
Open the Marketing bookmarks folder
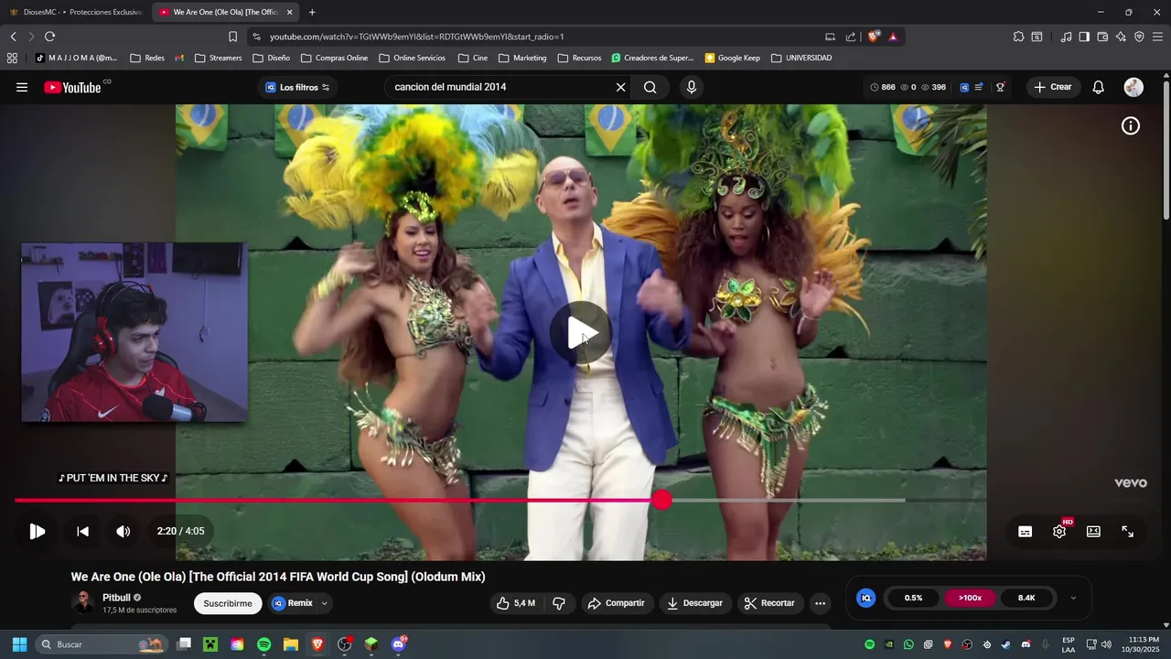coord(522,58)
